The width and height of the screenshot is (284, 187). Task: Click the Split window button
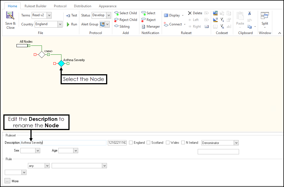coord(265,20)
